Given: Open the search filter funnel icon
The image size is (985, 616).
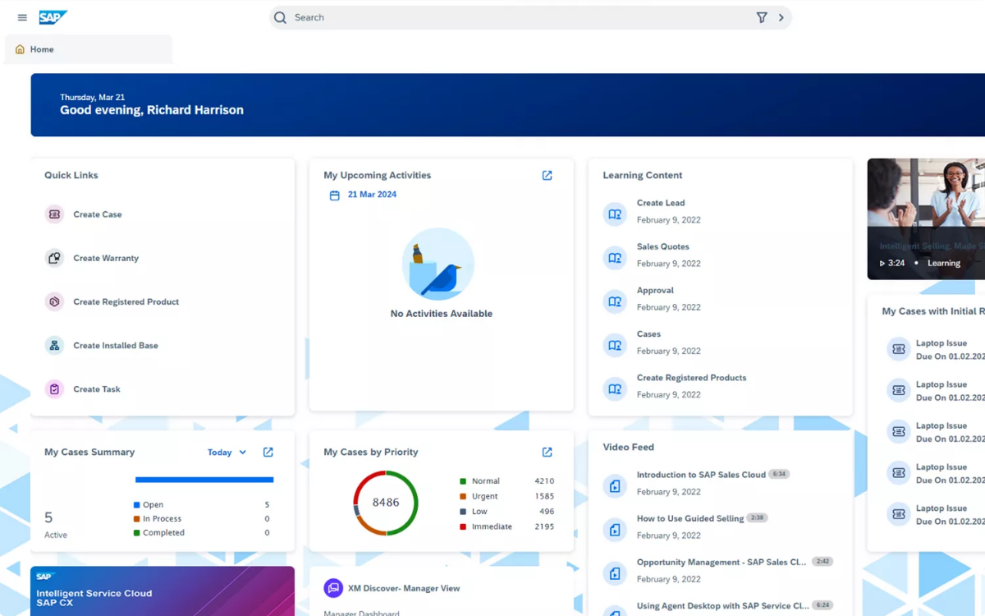Looking at the screenshot, I should coord(762,17).
